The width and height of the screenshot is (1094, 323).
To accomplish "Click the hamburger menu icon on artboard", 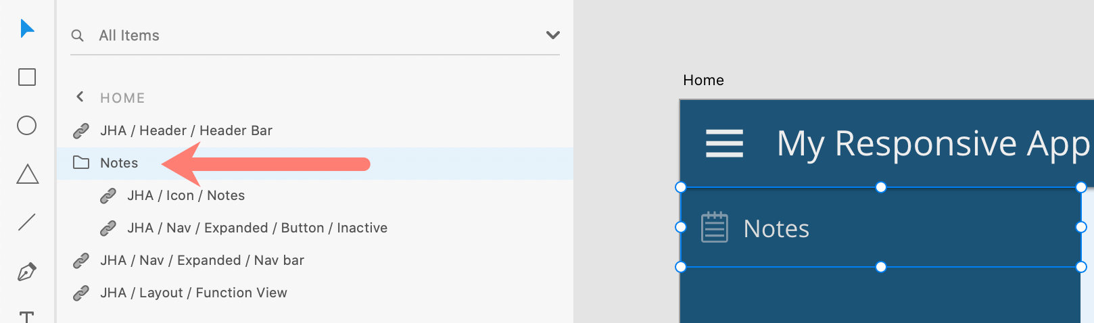I will click(x=724, y=143).
